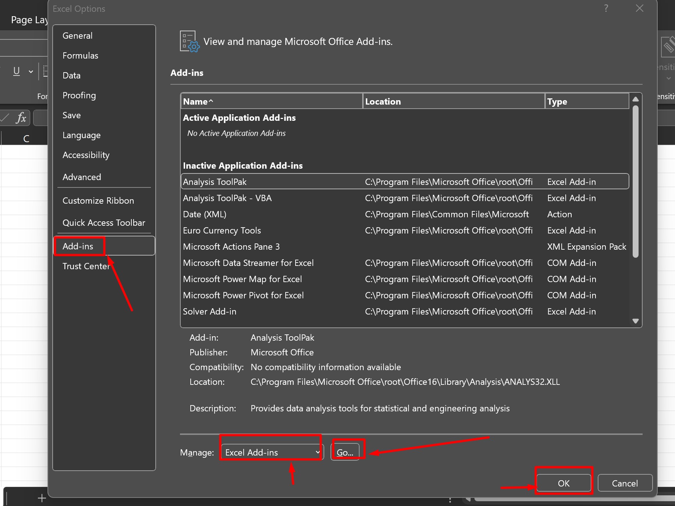This screenshot has height=506, width=675.
Task: Select the Formulas options category
Action: [x=80, y=56]
